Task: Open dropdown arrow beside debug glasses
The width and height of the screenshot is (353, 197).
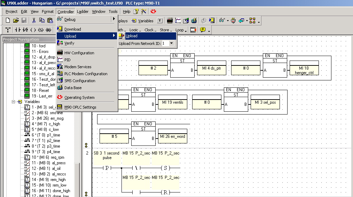Action: (x=228, y=21)
